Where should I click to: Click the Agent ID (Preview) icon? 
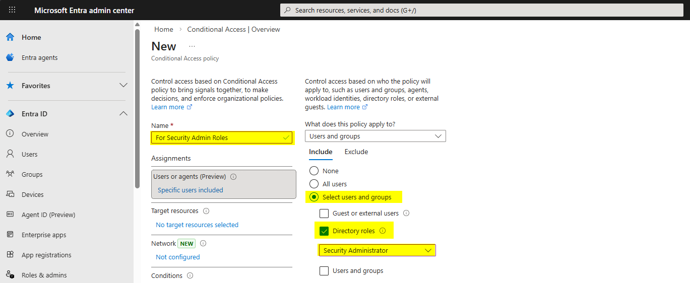tap(10, 215)
